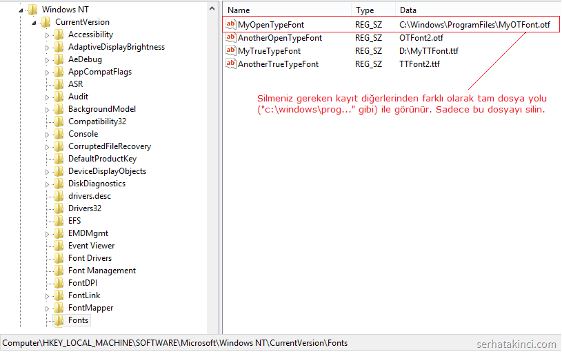Collapse the CurrentVersion tree node
562x352 pixels.
(34, 23)
